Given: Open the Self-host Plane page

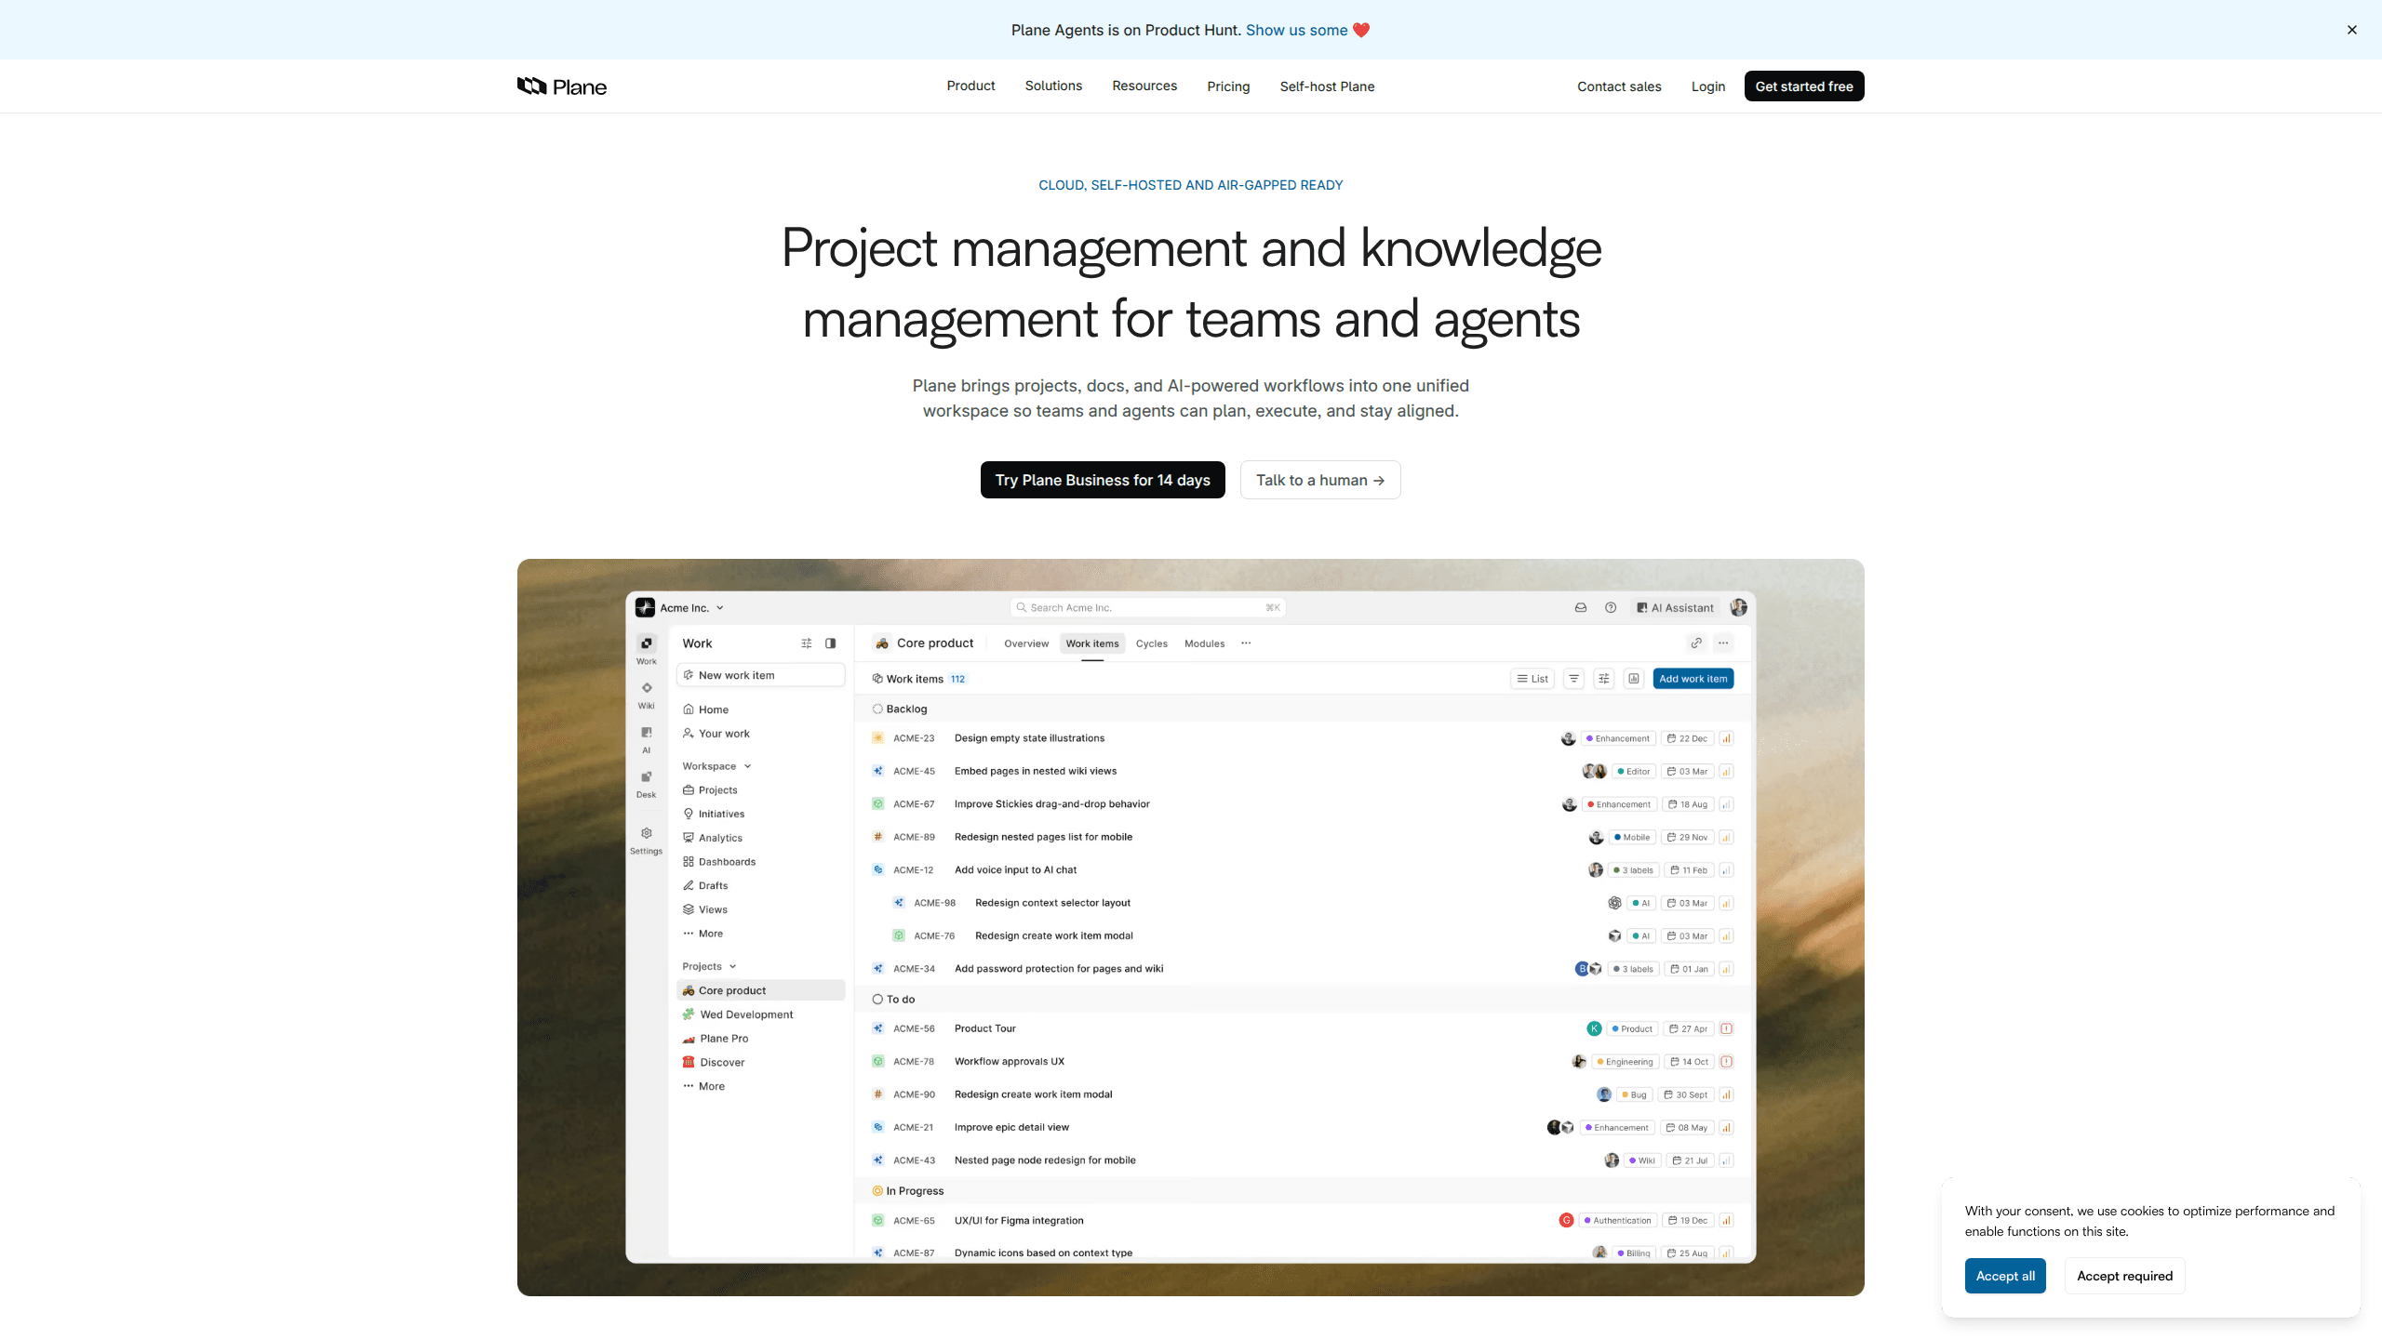Looking at the screenshot, I should tap(1327, 86).
